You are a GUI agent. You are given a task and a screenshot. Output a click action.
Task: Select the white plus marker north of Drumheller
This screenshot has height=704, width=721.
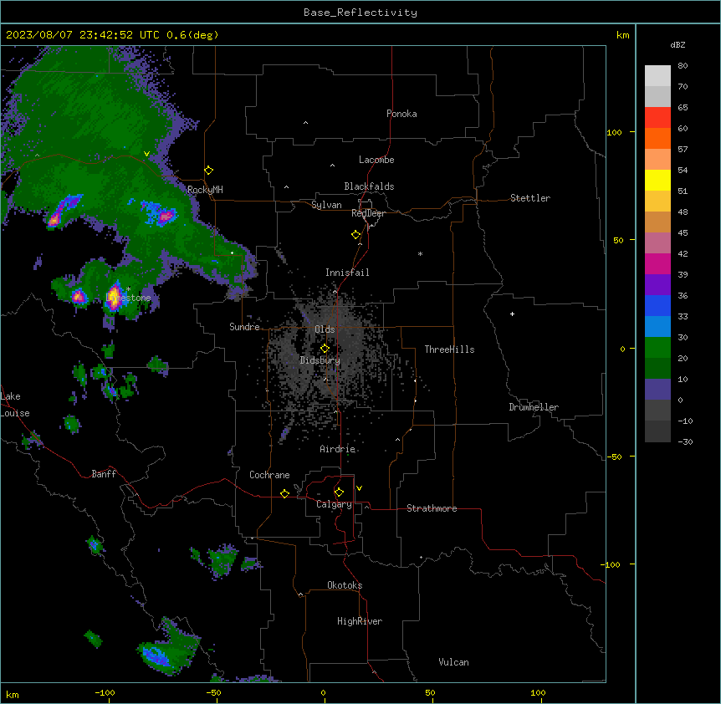[512, 314]
